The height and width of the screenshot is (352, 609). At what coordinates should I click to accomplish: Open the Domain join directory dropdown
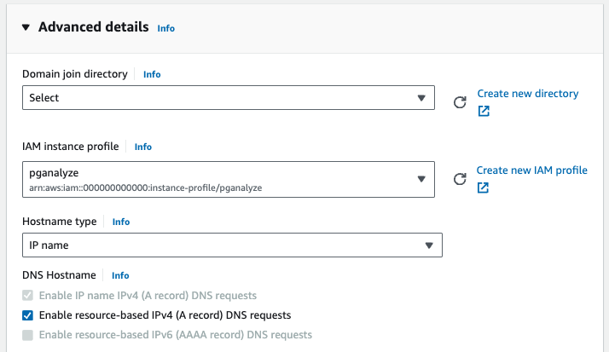(229, 98)
